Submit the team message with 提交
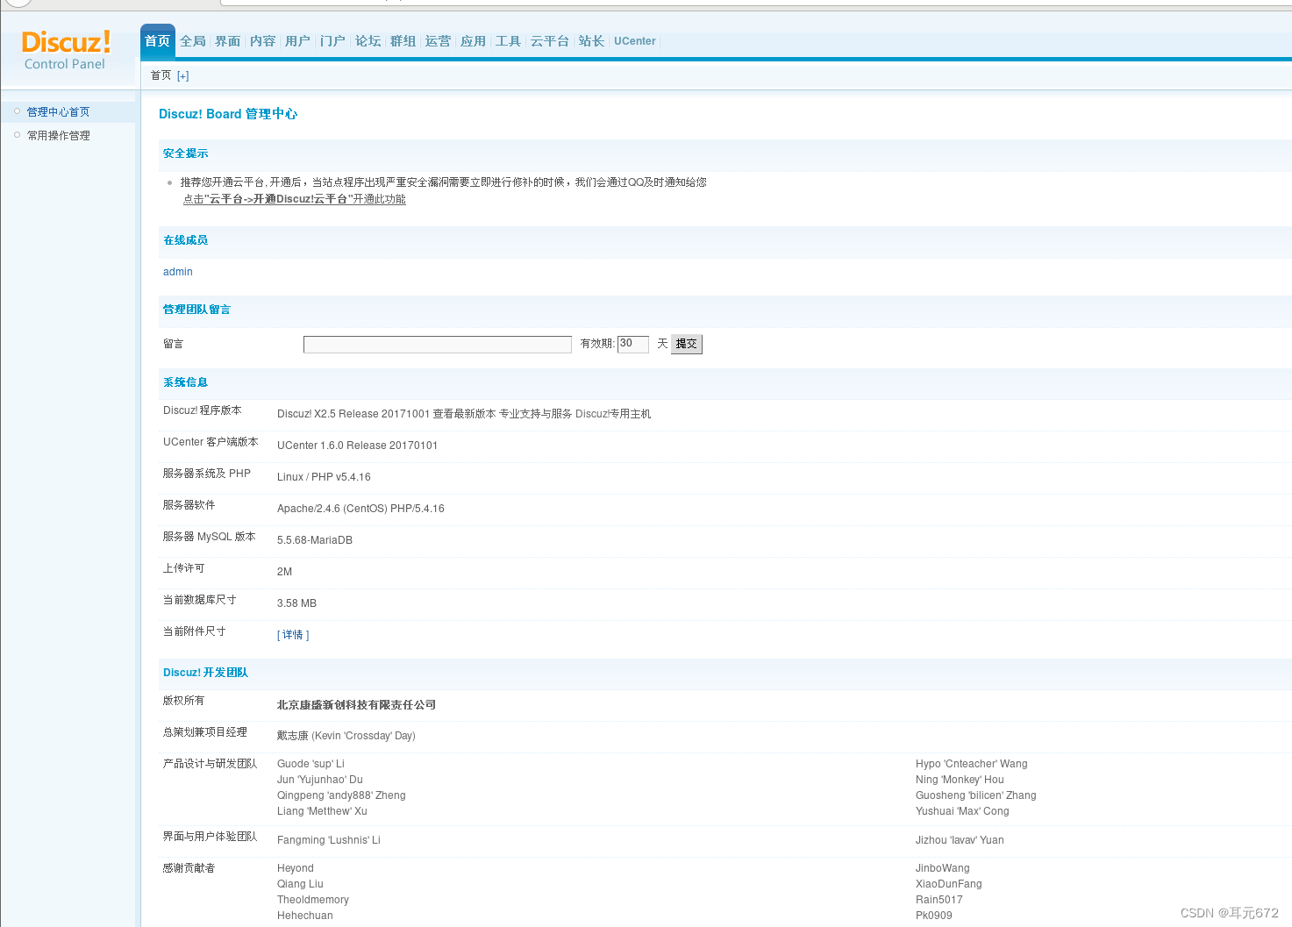Viewport: 1292px width, 927px height. [687, 344]
